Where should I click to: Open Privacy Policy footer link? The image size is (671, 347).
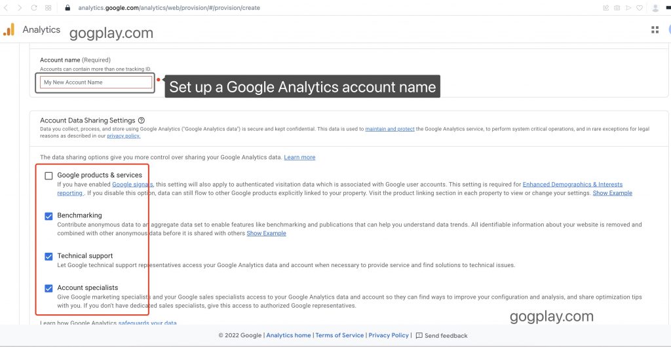pyautogui.click(x=389, y=335)
